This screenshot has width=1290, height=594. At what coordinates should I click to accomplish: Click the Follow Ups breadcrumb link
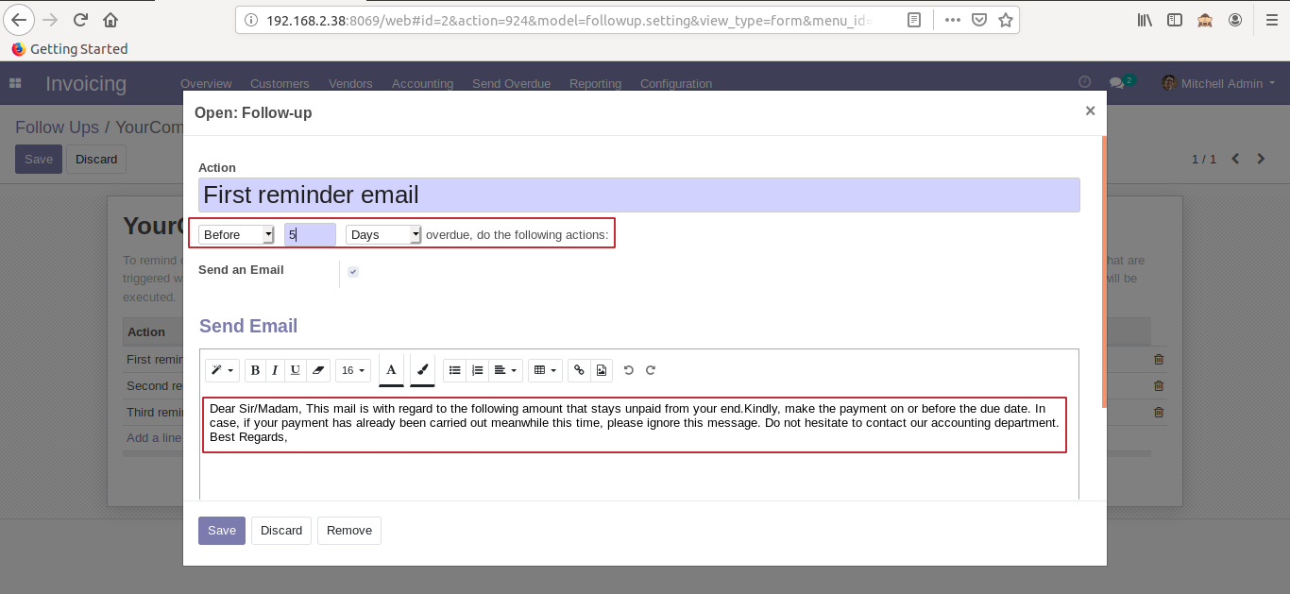(x=57, y=127)
